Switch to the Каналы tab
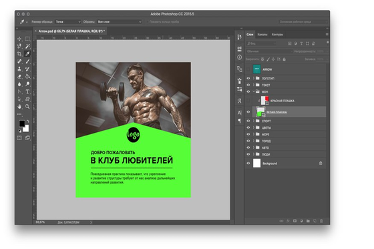Viewport: 374px width, 249px height. (x=262, y=35)
